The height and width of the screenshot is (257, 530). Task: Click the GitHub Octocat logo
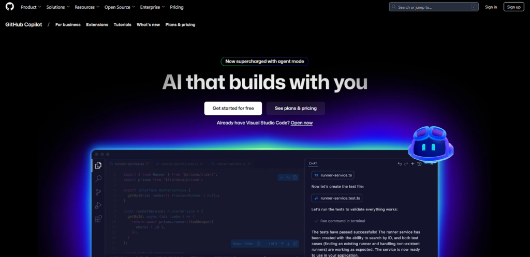coord(10,6)
